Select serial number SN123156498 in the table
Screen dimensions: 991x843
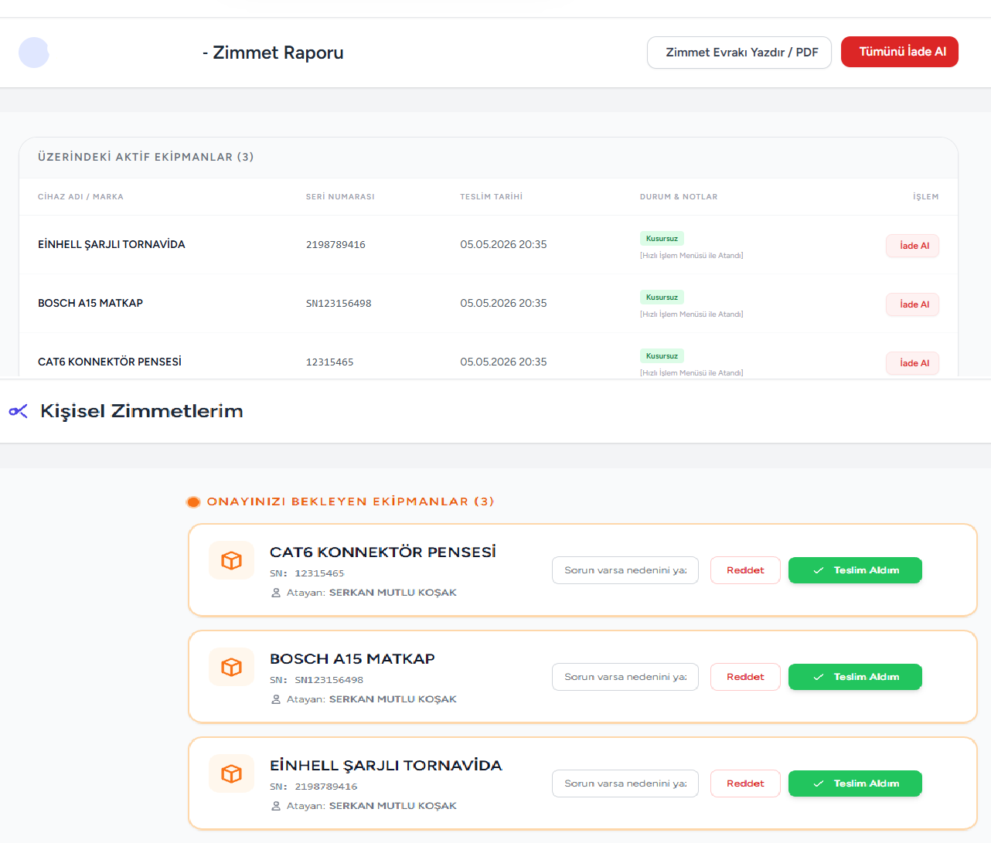[339, 304]
